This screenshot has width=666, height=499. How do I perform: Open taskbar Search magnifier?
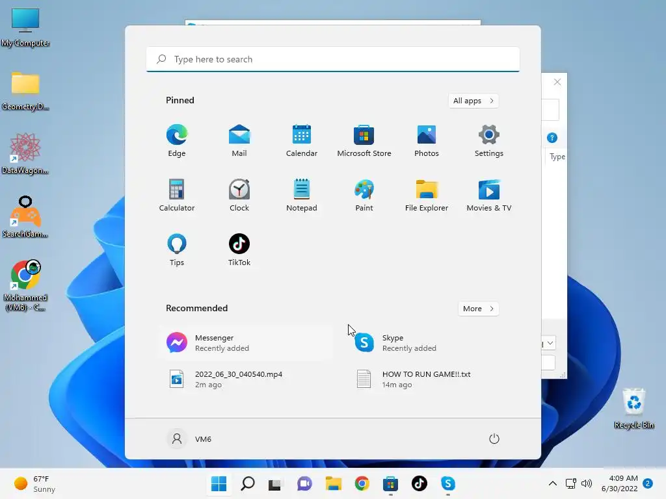coord(248,483)
